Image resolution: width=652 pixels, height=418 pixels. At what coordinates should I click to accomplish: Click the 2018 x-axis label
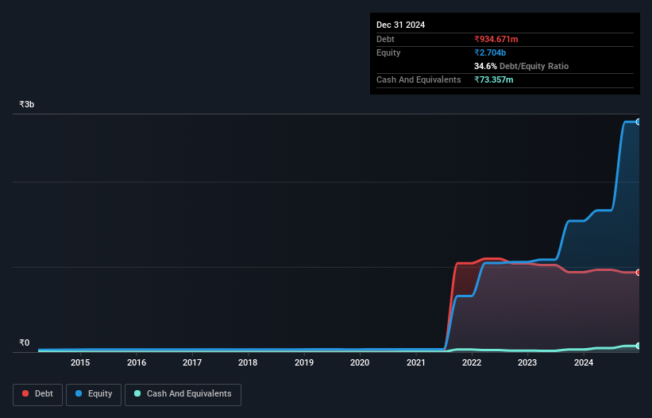click(x=248, y=362)
